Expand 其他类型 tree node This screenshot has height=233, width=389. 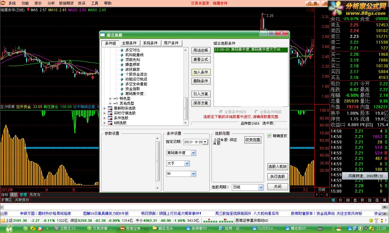click(x=110, y=103)
